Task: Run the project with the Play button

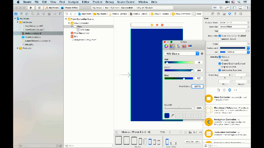Action: click(x=31, y=8)
